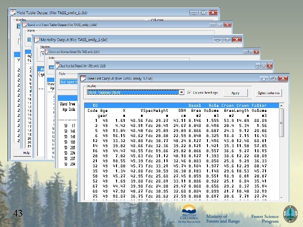Click the Crown Length value '14.09'
Image resolution: width=303 pixels, height=227 pixels.
[x=243, y=121]
